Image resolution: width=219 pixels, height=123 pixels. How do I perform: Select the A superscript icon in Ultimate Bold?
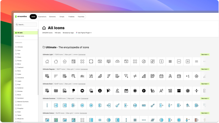click(x=161, y=91)
